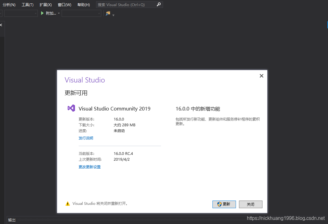The image size is (328, 224).
Task: Close the update dialog with X
Action: [x=262, y=76]
